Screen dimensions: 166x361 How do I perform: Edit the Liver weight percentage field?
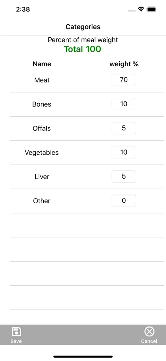[124, 177]
